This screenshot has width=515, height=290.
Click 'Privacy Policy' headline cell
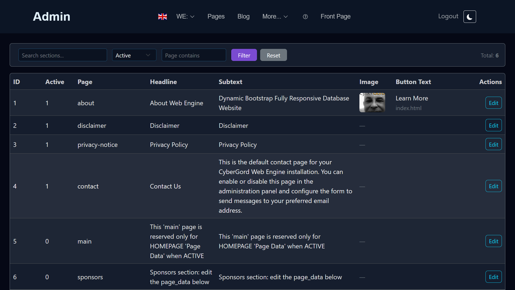pos(169,145)
